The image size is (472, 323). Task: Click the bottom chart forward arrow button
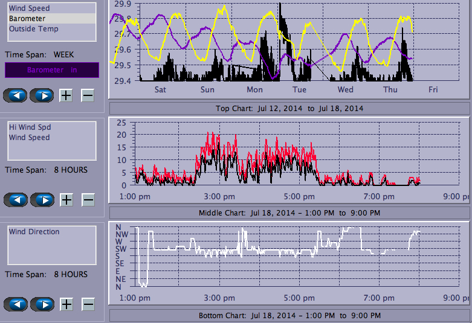(42, 304)
